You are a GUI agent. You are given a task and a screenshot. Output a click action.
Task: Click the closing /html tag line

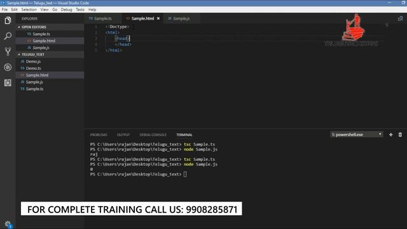point(114,50)
